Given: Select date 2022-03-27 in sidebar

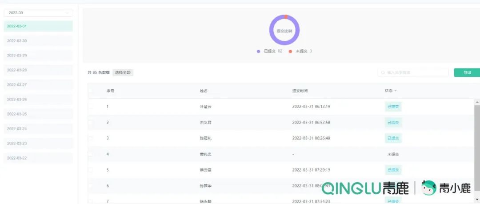Looking at the screenshot, I should [38, 85].
